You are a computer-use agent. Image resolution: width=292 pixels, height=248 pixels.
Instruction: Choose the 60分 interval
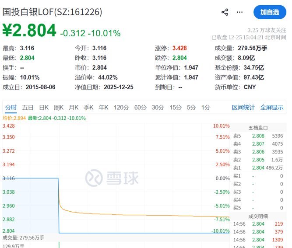coord(140,107)
